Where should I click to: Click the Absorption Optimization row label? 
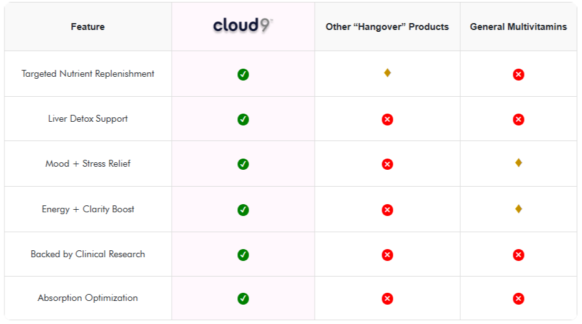tap(87, 298)
